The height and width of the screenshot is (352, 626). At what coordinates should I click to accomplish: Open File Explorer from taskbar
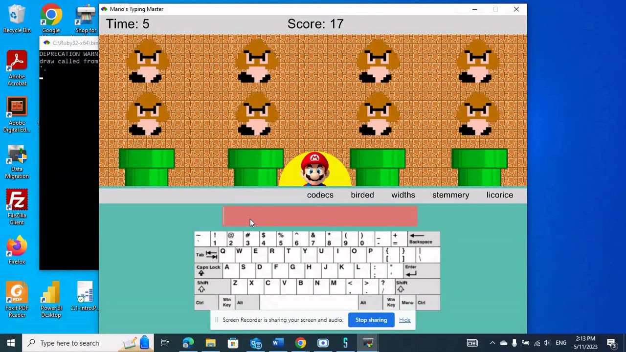pyautogui.click(x=211, y=343)
